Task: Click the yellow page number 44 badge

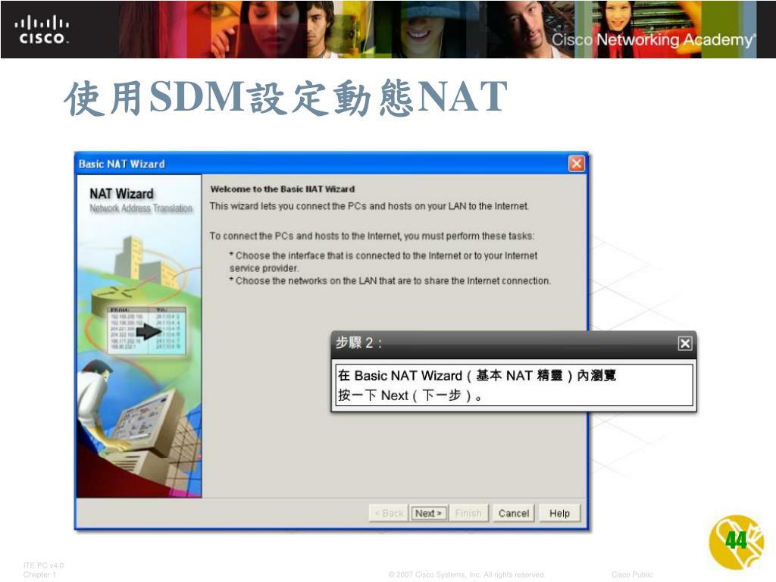Action: (736, 541)
